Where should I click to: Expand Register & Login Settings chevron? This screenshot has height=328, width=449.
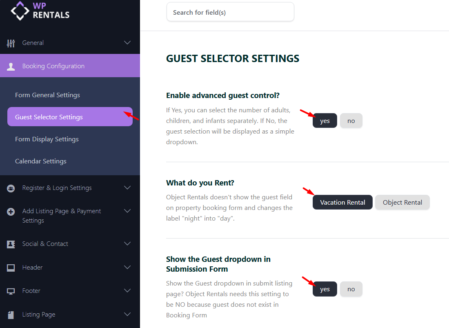127,188
